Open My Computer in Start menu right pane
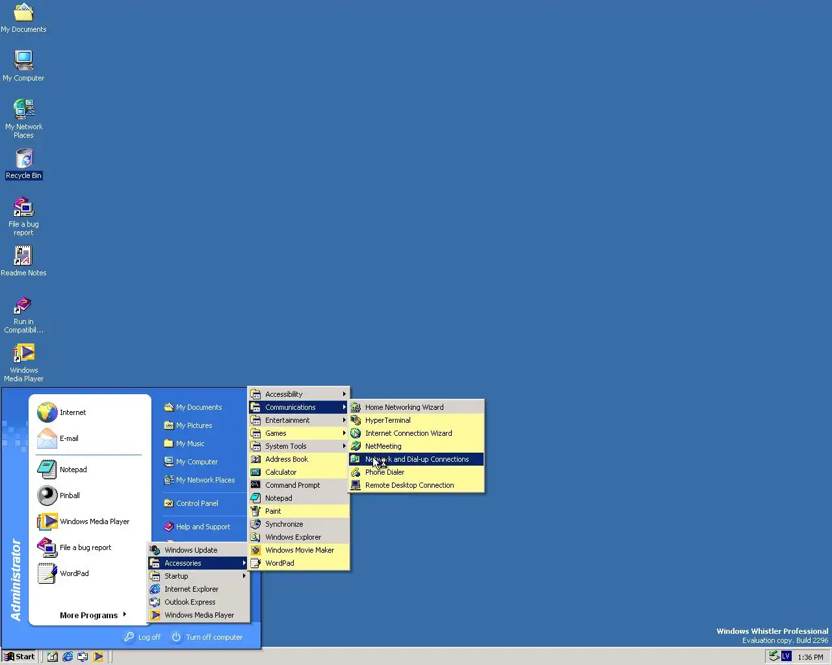This screenshot has width=832, height=665. coord(190,462)
